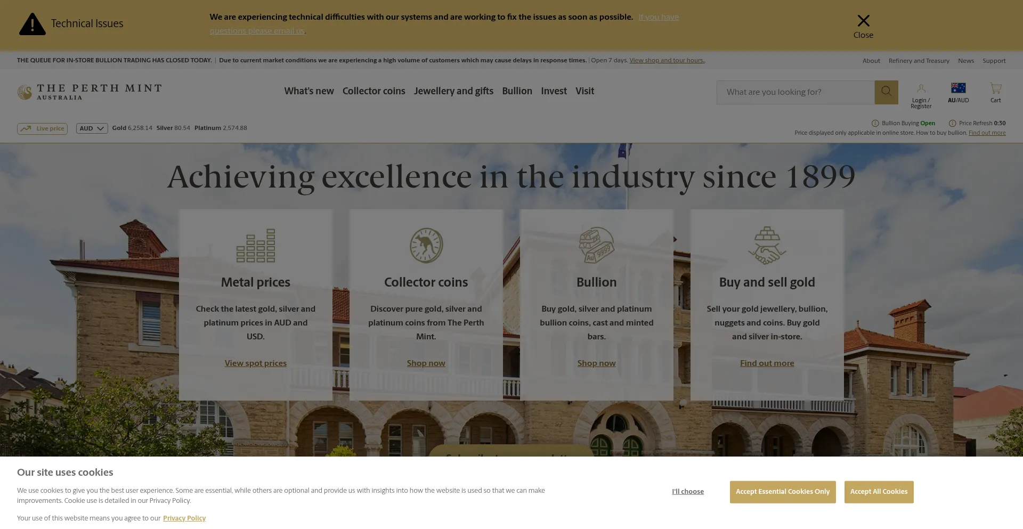The width and height of the screenshot is (1023, 529).
Task: Focus the 'What are you looking for?' search field
Action: point(795,92)
